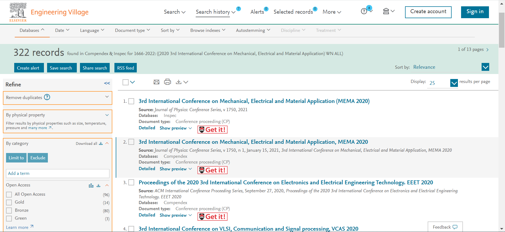Screen dimensions: 505x232
Task: Click Sign in button
Action: click(x=475, y=12)
